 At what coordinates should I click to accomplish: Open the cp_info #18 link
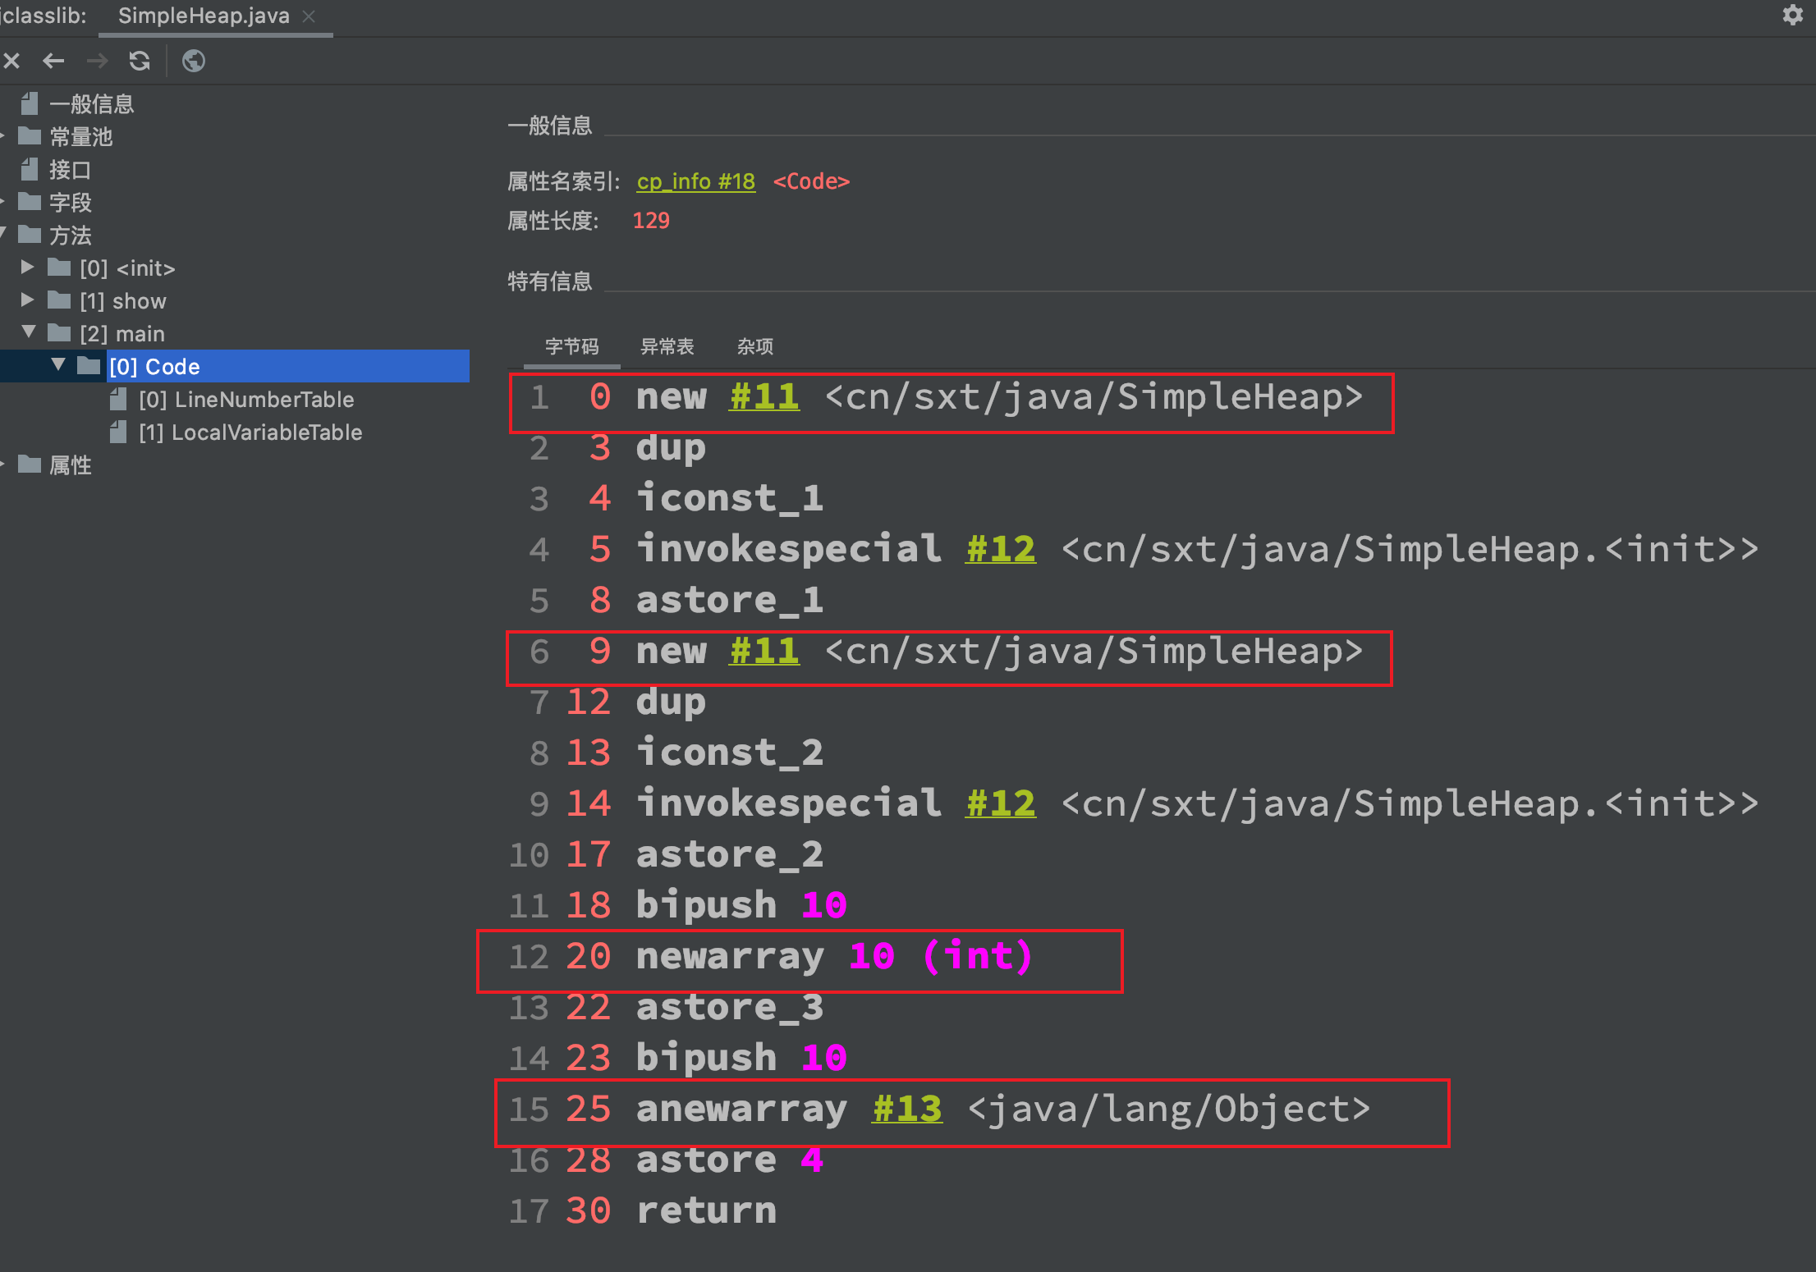pyautogui.click(x=695, y=181)
